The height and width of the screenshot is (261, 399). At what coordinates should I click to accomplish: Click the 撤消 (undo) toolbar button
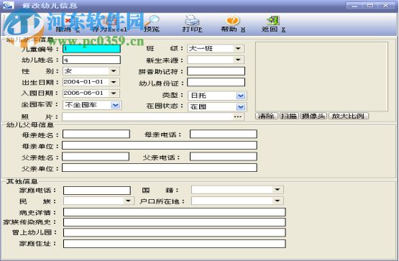(x=68, y=24)
